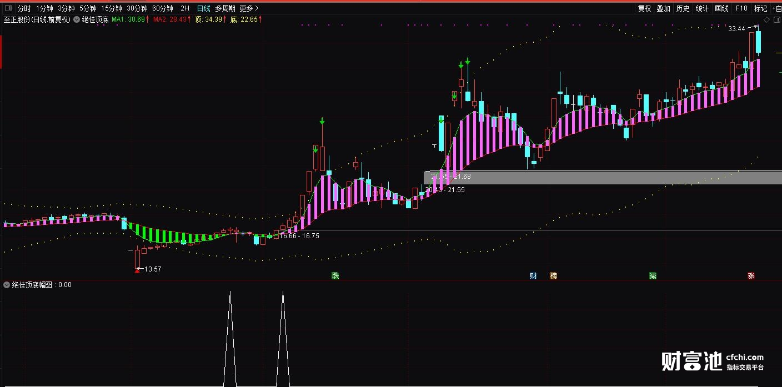Click the blue 财 event marker

point(533,276)
